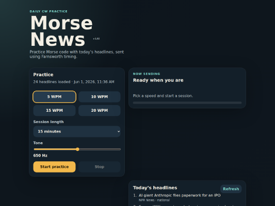
Task: Start practice session
Action: pos(54,167)
